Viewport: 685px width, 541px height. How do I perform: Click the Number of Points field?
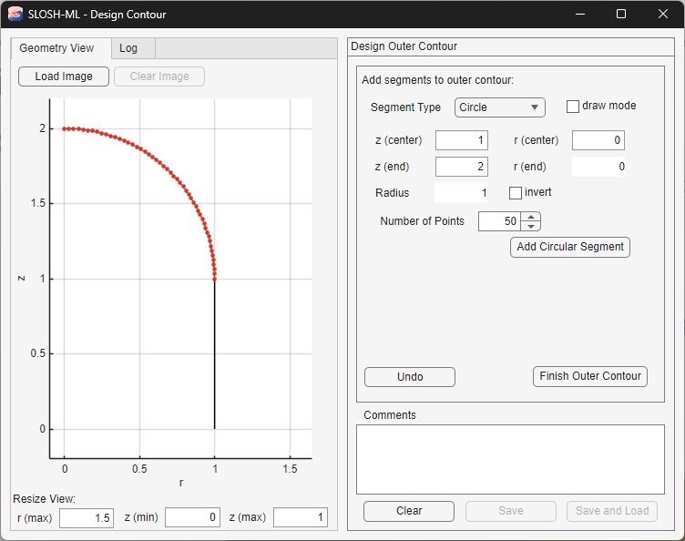pos(500,221)
